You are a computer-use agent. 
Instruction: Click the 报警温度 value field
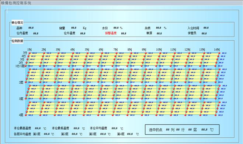[x=124, y=33]
